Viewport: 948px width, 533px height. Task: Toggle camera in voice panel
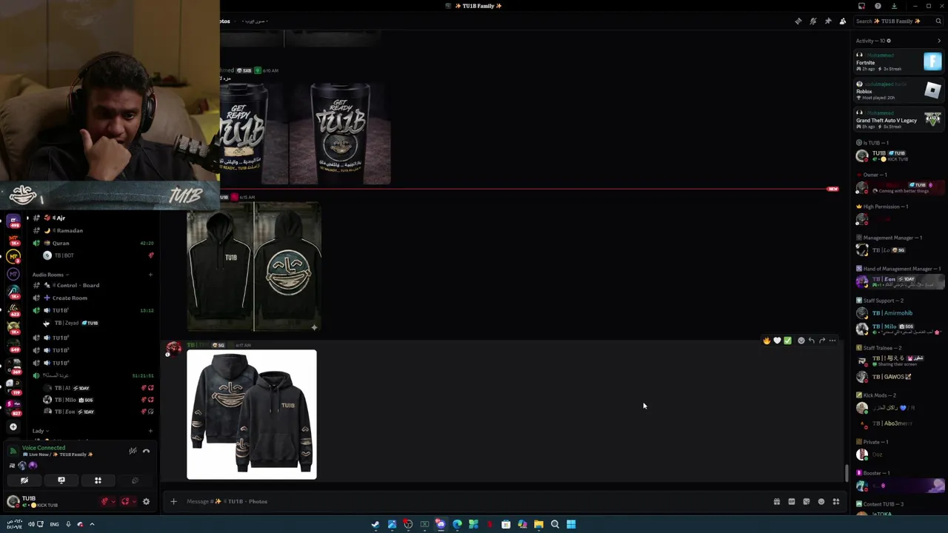point(24,480)
